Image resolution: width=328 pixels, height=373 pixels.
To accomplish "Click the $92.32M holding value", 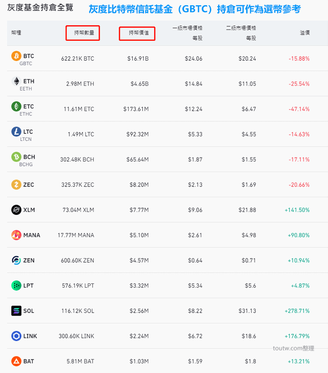I will pyautogui.click(x=138, y=134).
